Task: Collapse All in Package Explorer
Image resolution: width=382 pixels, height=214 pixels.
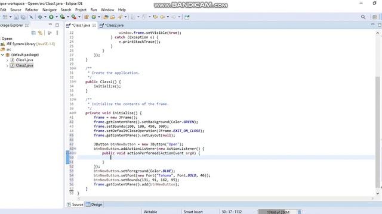Action: (x=33, y=33)
